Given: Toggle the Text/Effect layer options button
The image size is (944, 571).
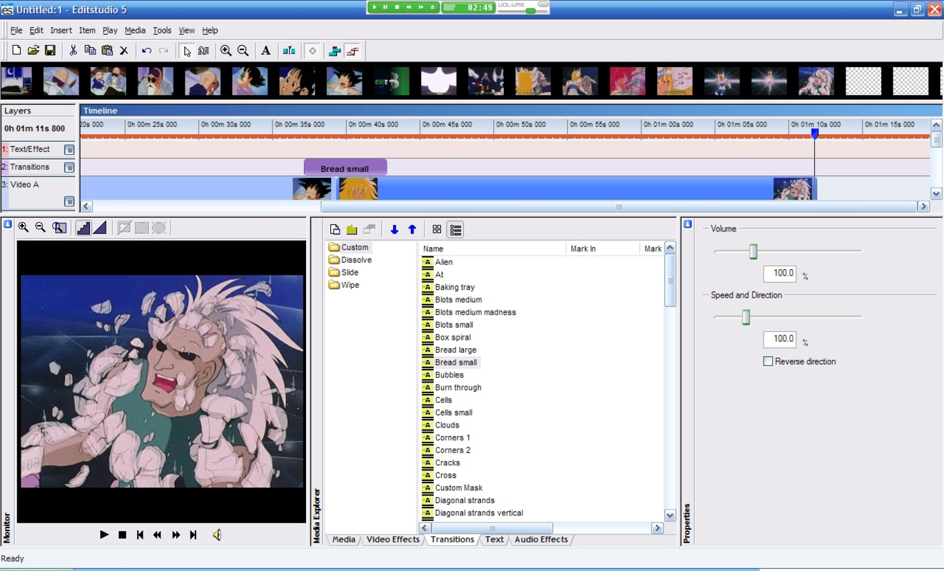Looking at the screenshot, I should click(x=69, y=150).
